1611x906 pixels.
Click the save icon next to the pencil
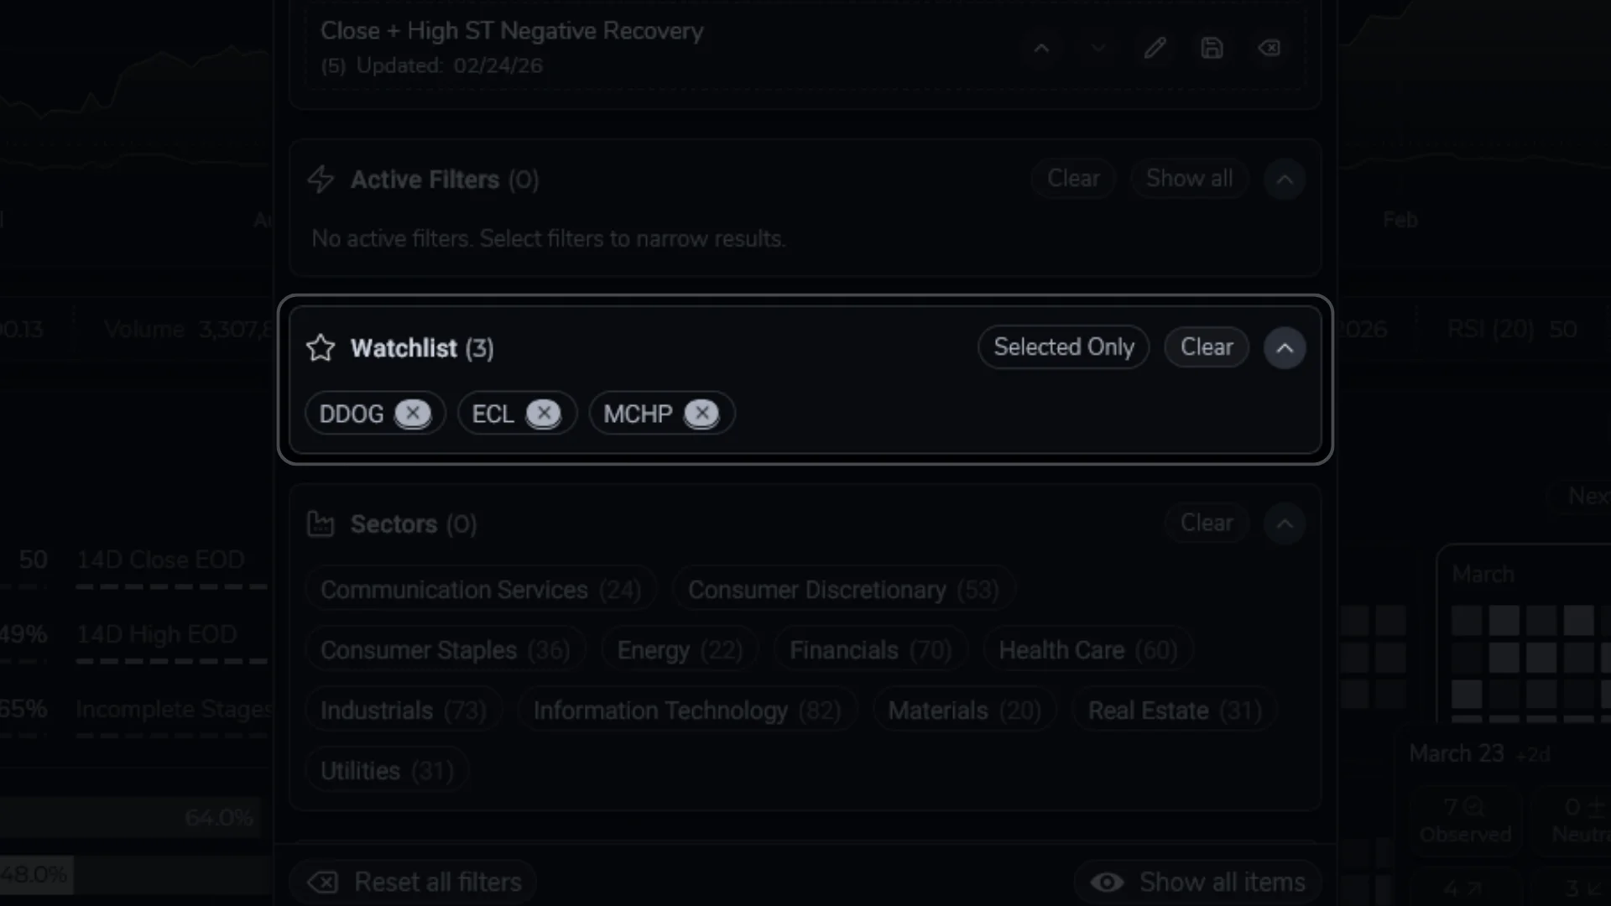coord(1212,48)
